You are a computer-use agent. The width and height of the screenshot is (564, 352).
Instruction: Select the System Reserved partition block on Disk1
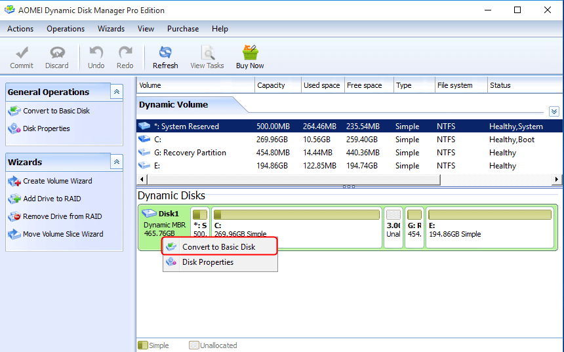(200, 222)
